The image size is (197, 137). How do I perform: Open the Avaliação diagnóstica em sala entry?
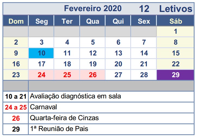(x=76, y=96)
